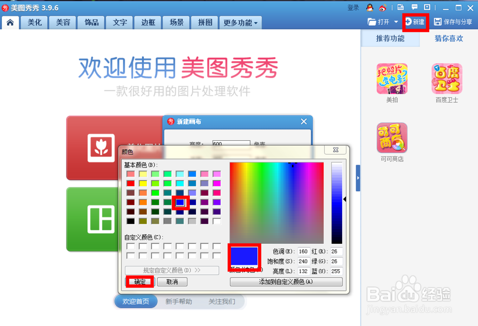Click the 色调 hue value field

click(x=304, y=252)
